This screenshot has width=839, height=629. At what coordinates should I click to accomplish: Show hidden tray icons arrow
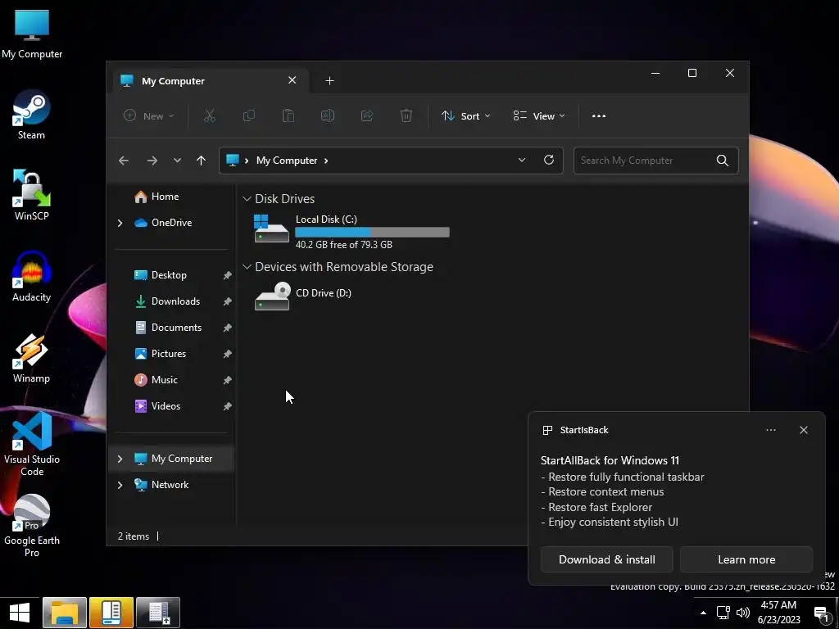(703, 613)
